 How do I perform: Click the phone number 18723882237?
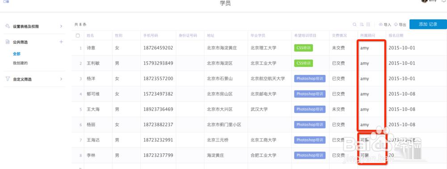[x=158, y=124]
